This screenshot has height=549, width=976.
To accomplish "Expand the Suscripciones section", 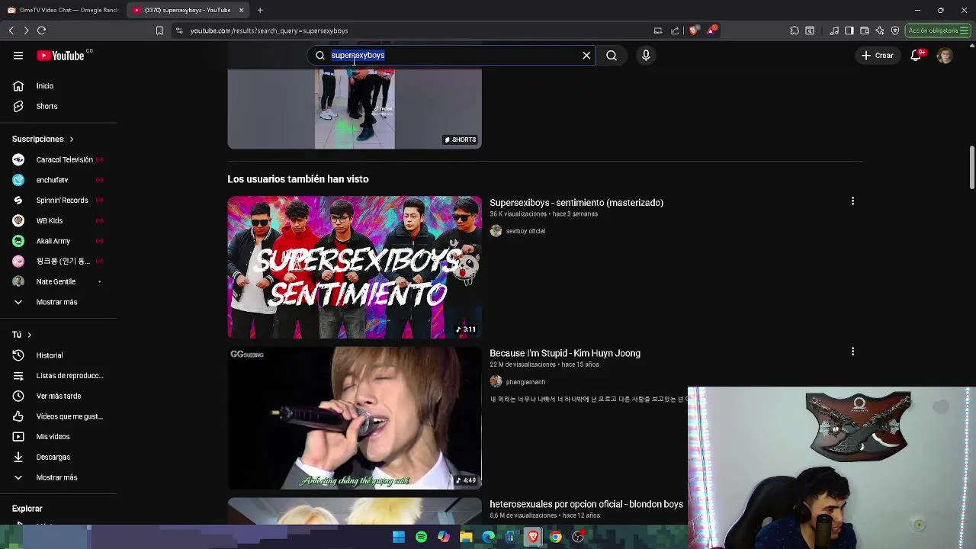I will (43, 139).
